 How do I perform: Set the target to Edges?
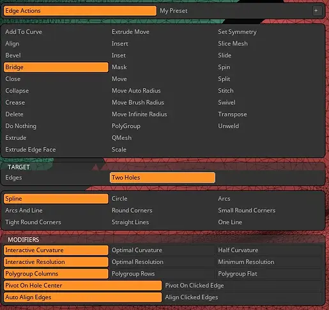point(13,178)
